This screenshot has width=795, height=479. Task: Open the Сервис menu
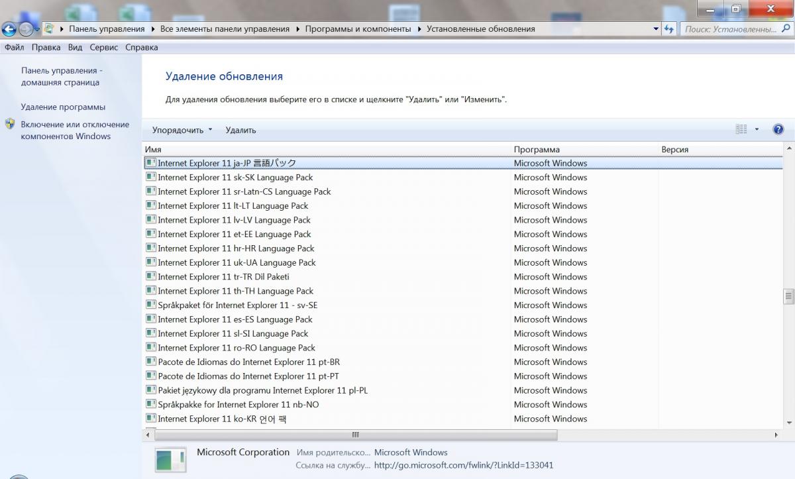[104, 48]
